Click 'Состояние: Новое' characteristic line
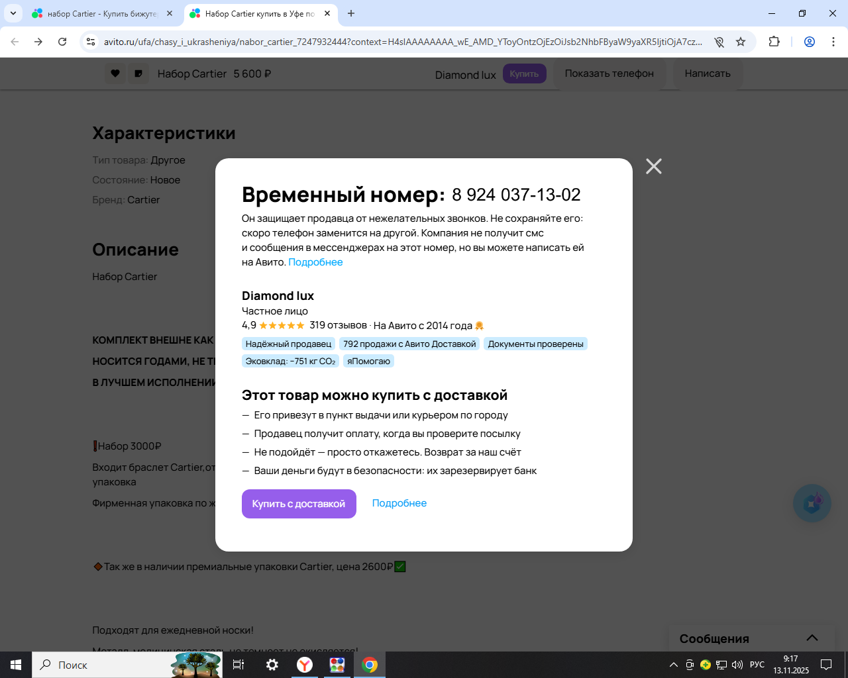848x678 pixels. (x=136, y=180)
